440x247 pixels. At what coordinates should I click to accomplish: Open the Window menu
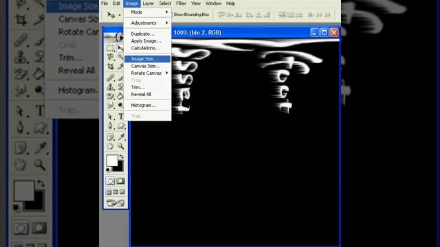point(213,3)
